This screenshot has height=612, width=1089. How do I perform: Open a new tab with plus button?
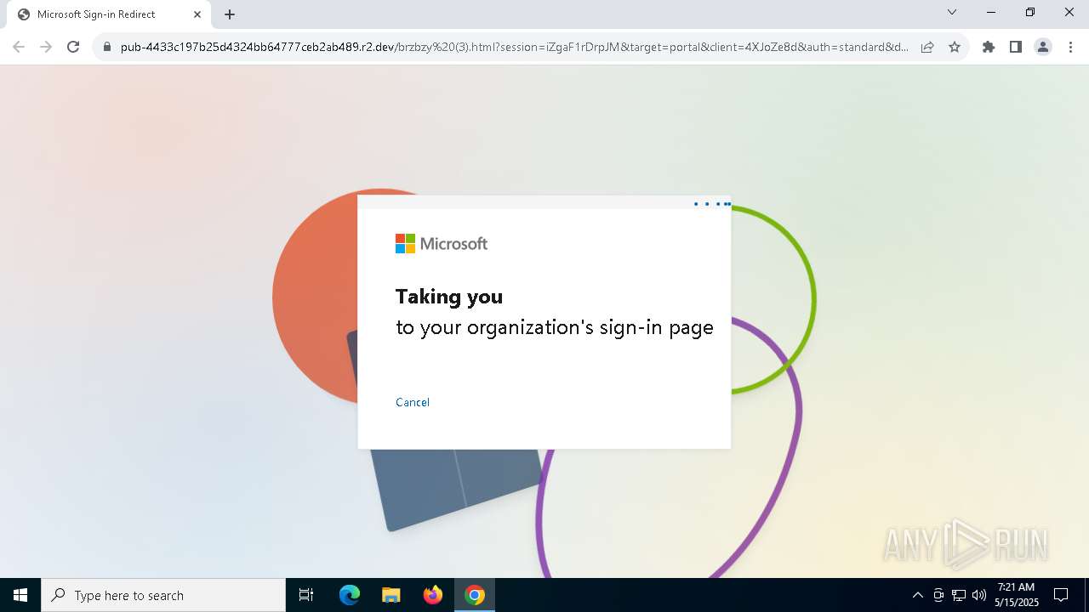coord(230,14)
